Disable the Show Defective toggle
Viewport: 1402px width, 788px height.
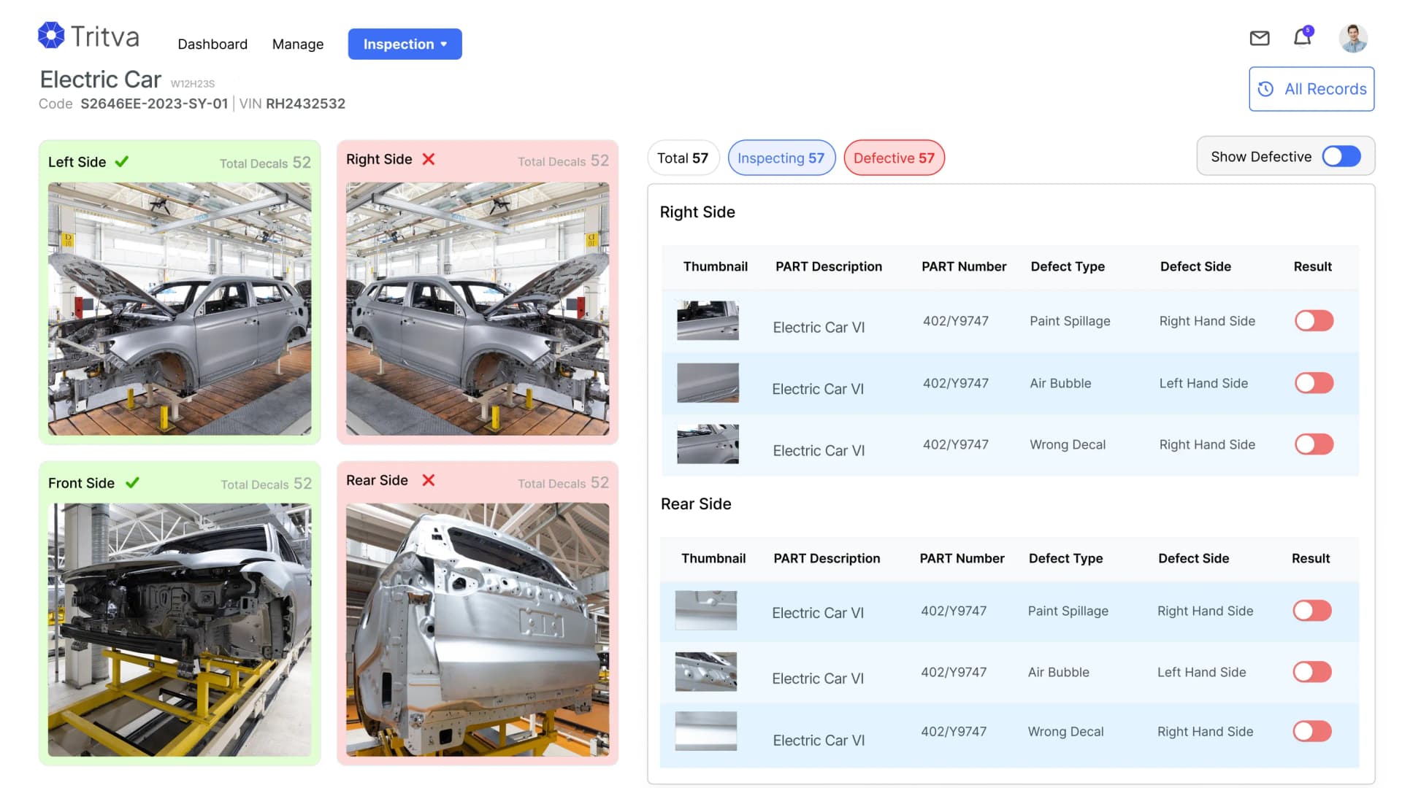click(1341, 156)
